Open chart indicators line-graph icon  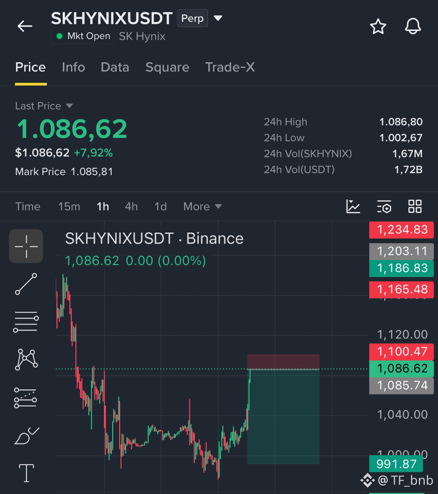353,206
